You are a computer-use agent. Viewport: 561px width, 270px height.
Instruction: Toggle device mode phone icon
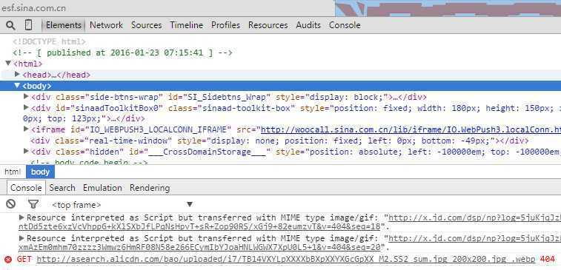point(29,25)
